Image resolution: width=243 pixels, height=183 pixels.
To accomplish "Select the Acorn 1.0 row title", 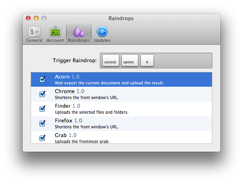I will pyautogui.click(x=67, y=77).
